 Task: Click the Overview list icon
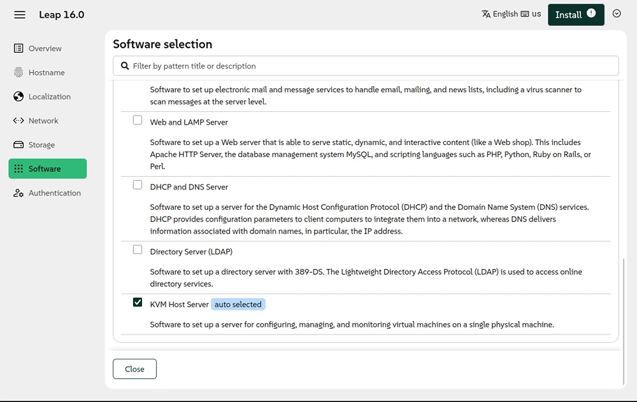coord(18,48)
